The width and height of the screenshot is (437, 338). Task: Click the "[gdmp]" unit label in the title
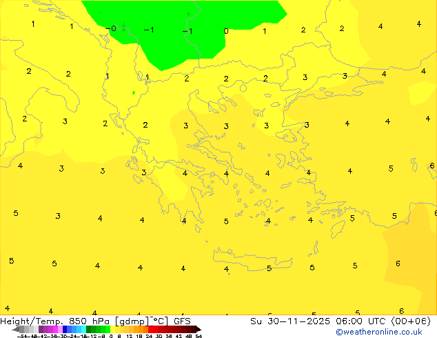click(132, 321)
